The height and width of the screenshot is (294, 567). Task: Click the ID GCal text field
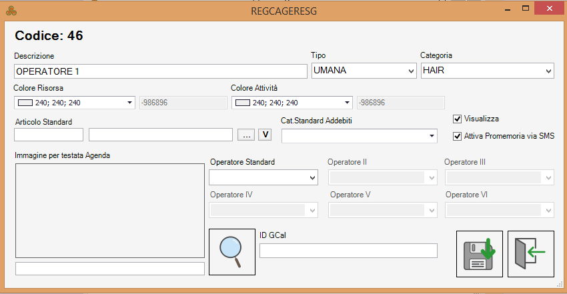point(348,251)
